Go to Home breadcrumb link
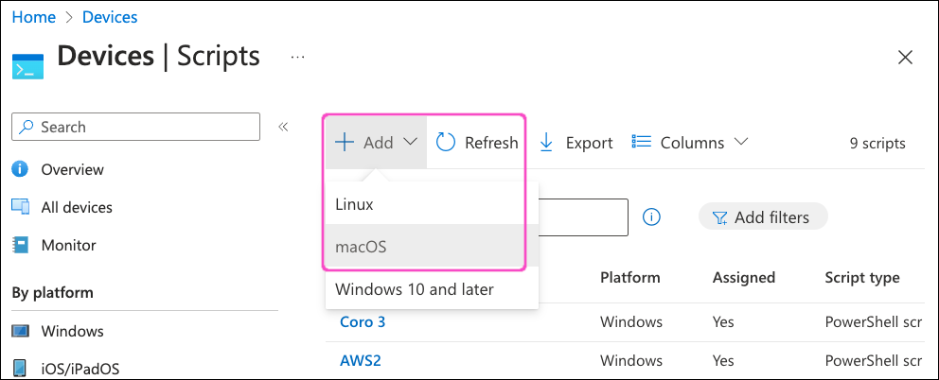 pos(31,17)
